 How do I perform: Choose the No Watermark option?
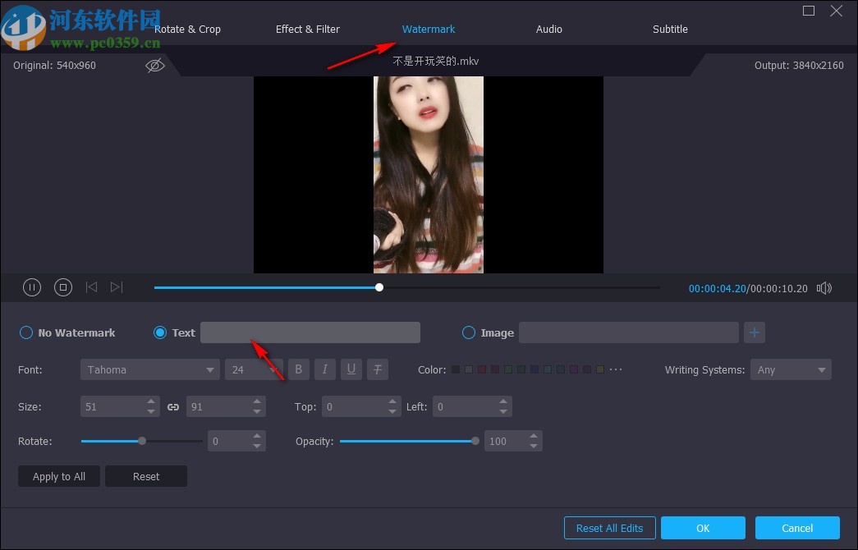[25, 332]
